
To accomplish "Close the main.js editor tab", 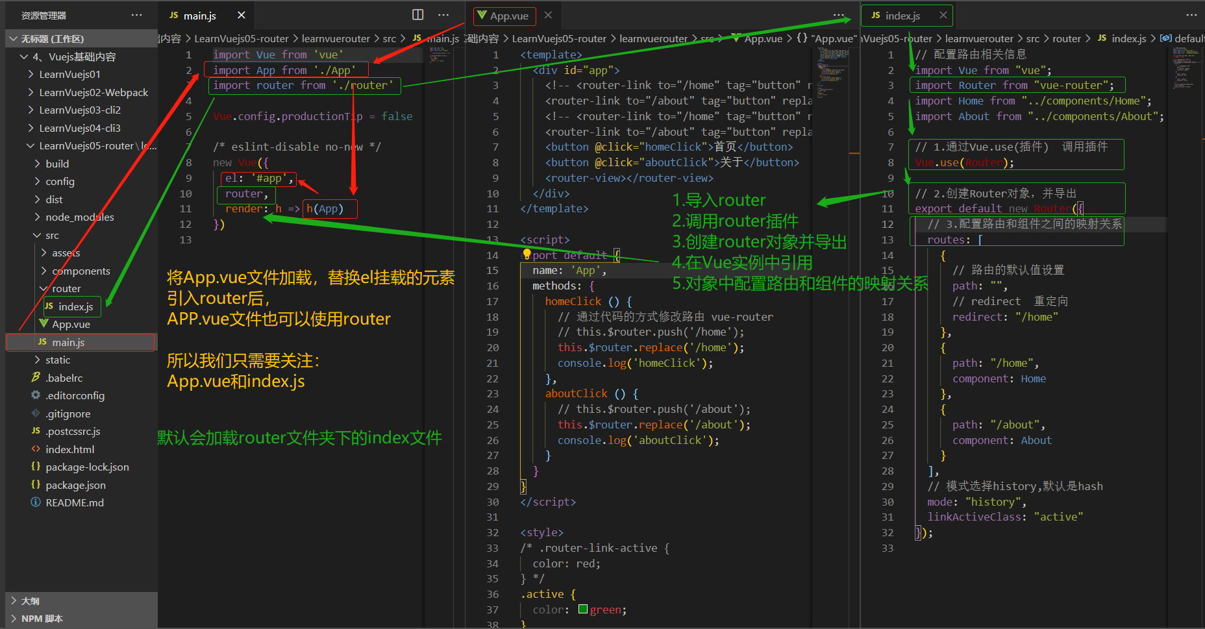I will click(242, 15).
